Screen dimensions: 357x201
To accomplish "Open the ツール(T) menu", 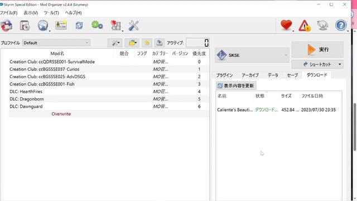I will click(51, 13).
